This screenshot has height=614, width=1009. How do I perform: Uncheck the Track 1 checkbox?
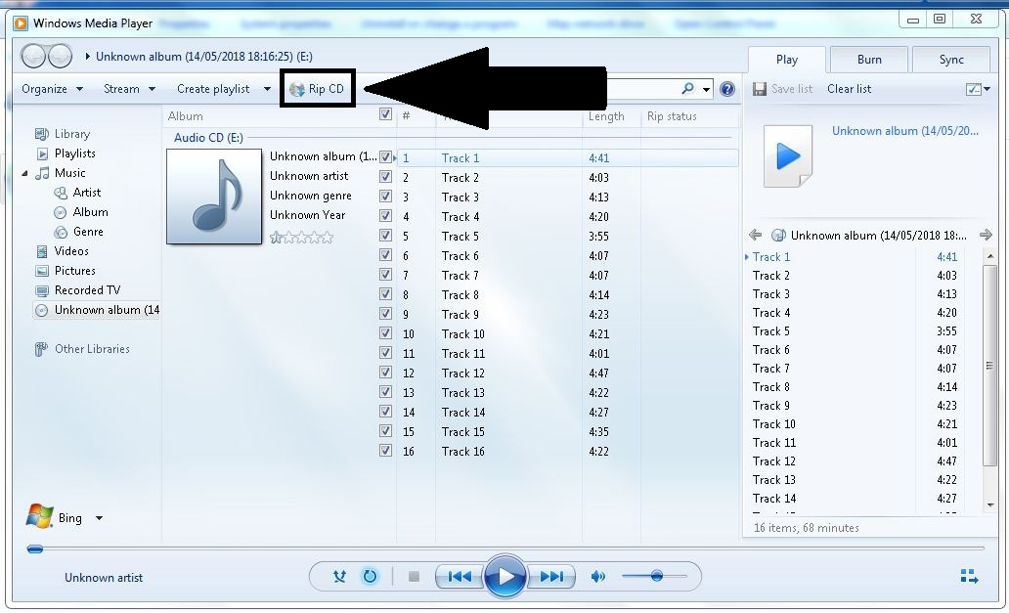pyautogui.click(x=385, y=156)
